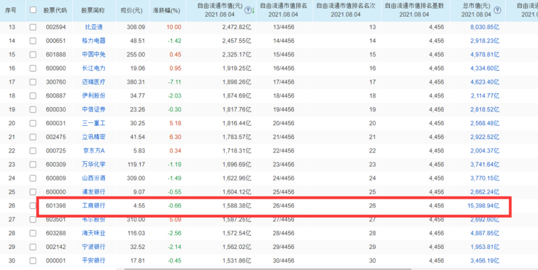Click help icon beside 自由流通市值(元) header
The width and height of the screenshot is (538, 270).
click(248, 10)
